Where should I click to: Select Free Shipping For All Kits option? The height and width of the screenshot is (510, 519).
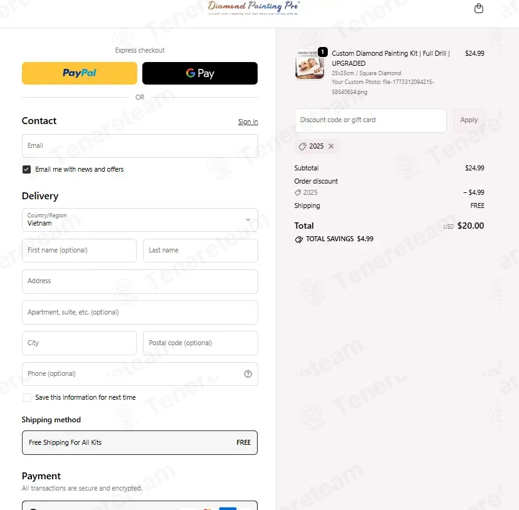(140, 442)
